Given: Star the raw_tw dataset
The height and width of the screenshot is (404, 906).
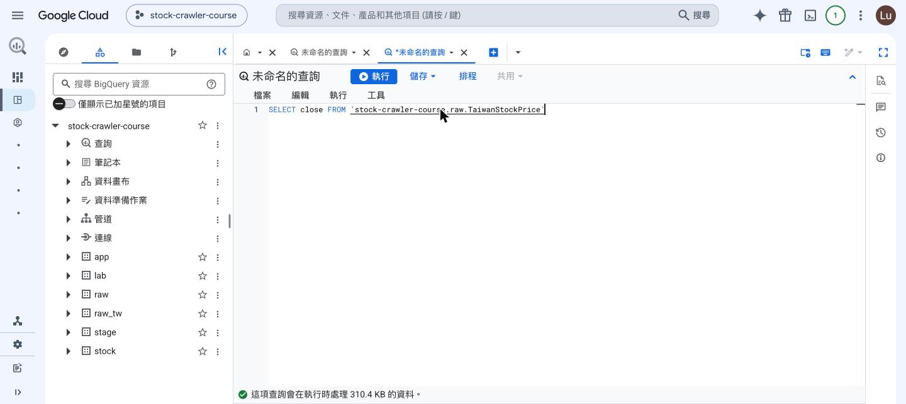Looking at the screenshot, I should (x=203, y=314).
